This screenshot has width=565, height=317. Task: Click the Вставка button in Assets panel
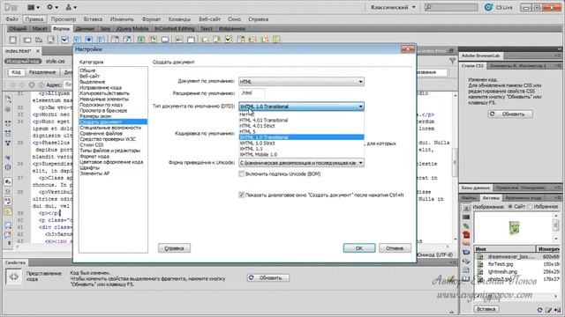tap(486, 309)
